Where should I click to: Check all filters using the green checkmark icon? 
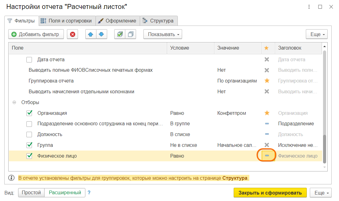(x=120, y=34)
